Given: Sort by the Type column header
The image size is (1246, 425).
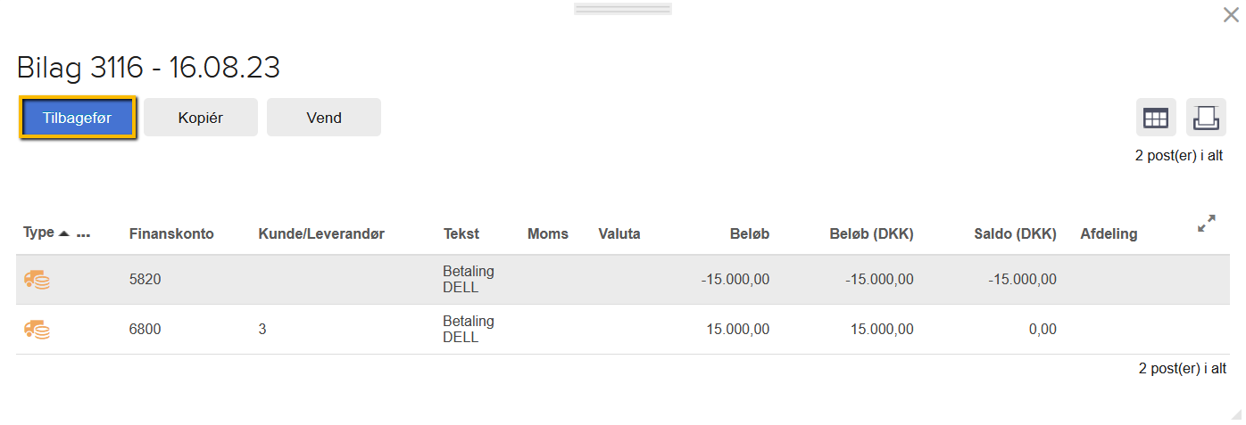Looking at the screenshot, I should click(39, 233).
